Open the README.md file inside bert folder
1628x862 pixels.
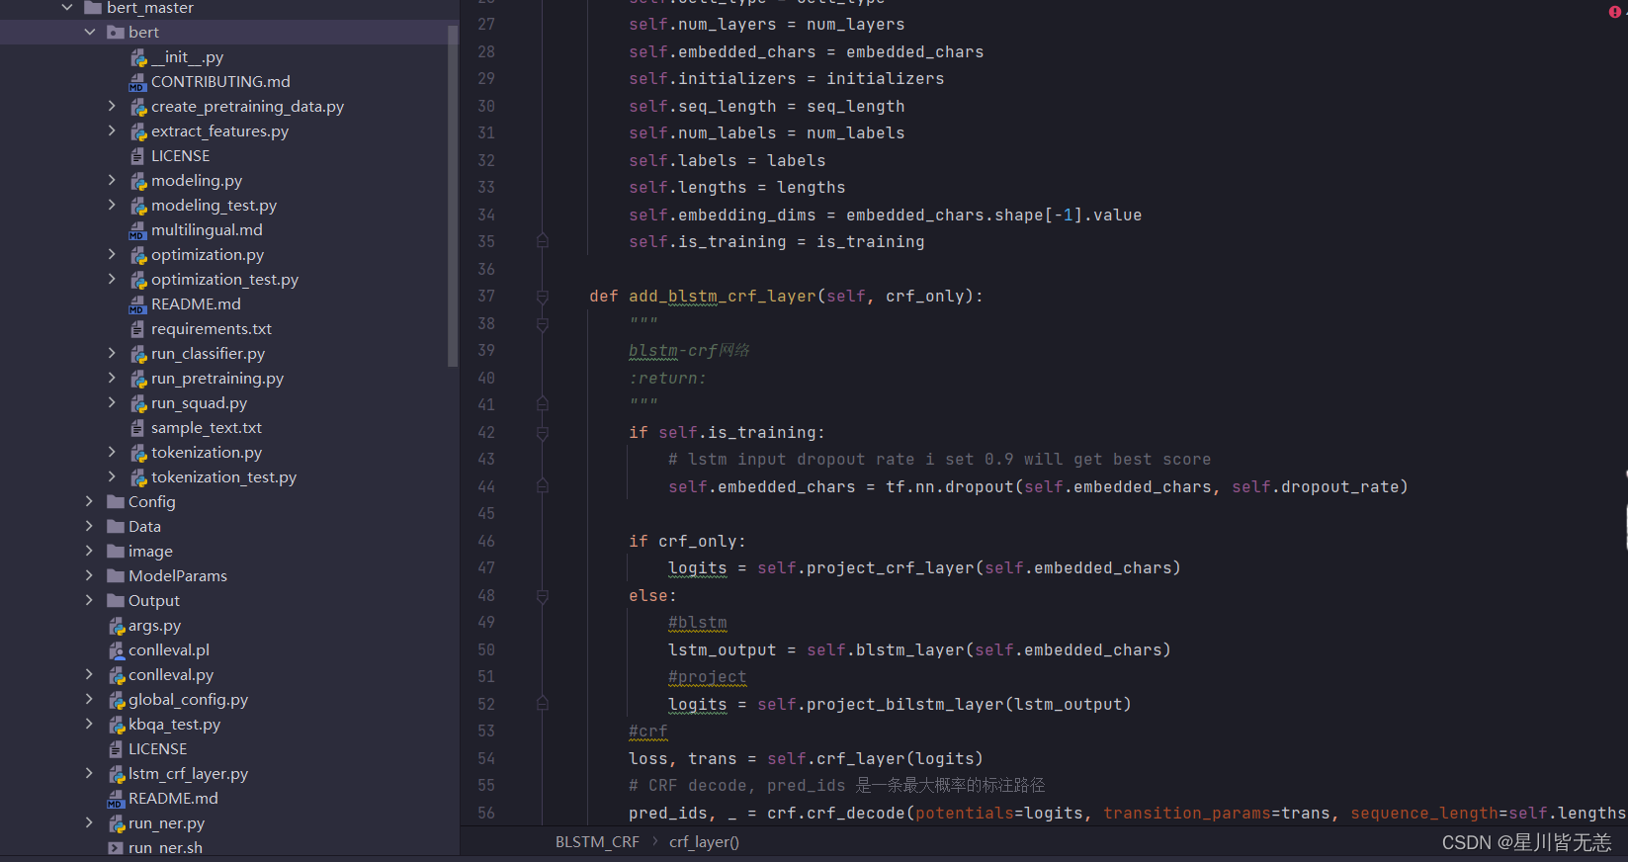[195, 304]
